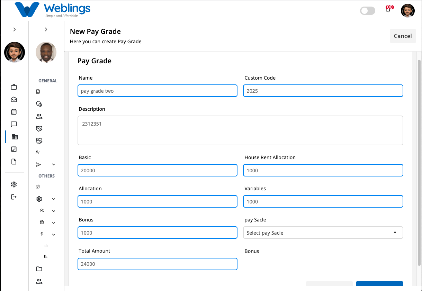Click the Name field with pay grade two

click(158, 91)
